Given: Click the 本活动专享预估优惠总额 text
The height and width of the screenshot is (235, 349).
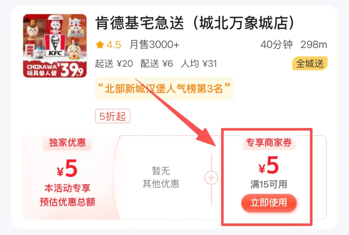Looking at the screenshot, I should 68,195.
